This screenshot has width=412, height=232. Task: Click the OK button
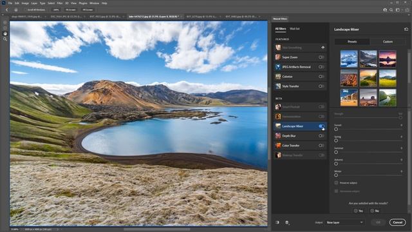[x=378, y=222]
